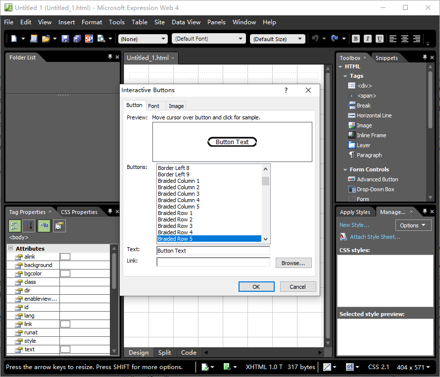Open the Format menu

(x=92, y=22)
